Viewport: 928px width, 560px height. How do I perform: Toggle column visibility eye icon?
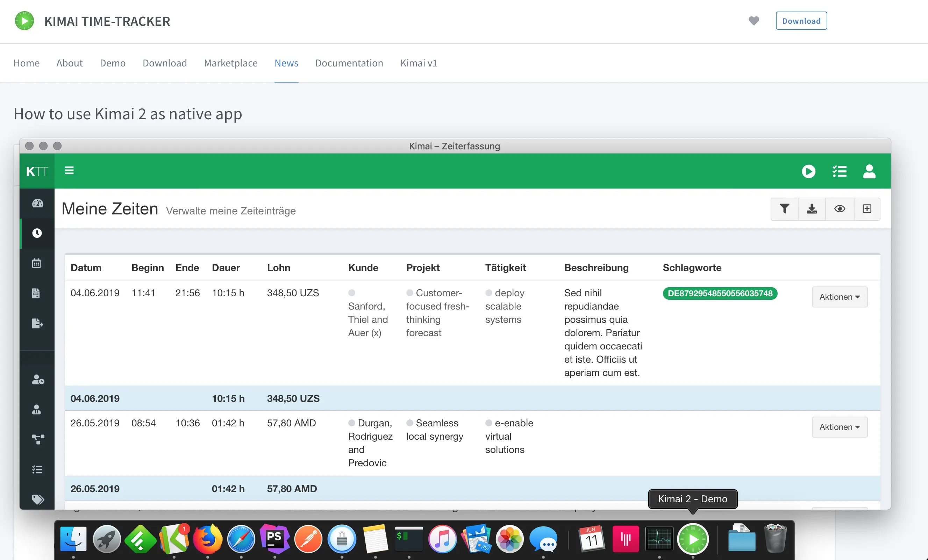click(x=840, y=209)
